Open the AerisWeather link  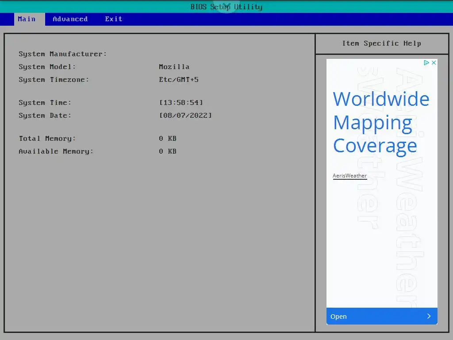click(x=349, y=176)
